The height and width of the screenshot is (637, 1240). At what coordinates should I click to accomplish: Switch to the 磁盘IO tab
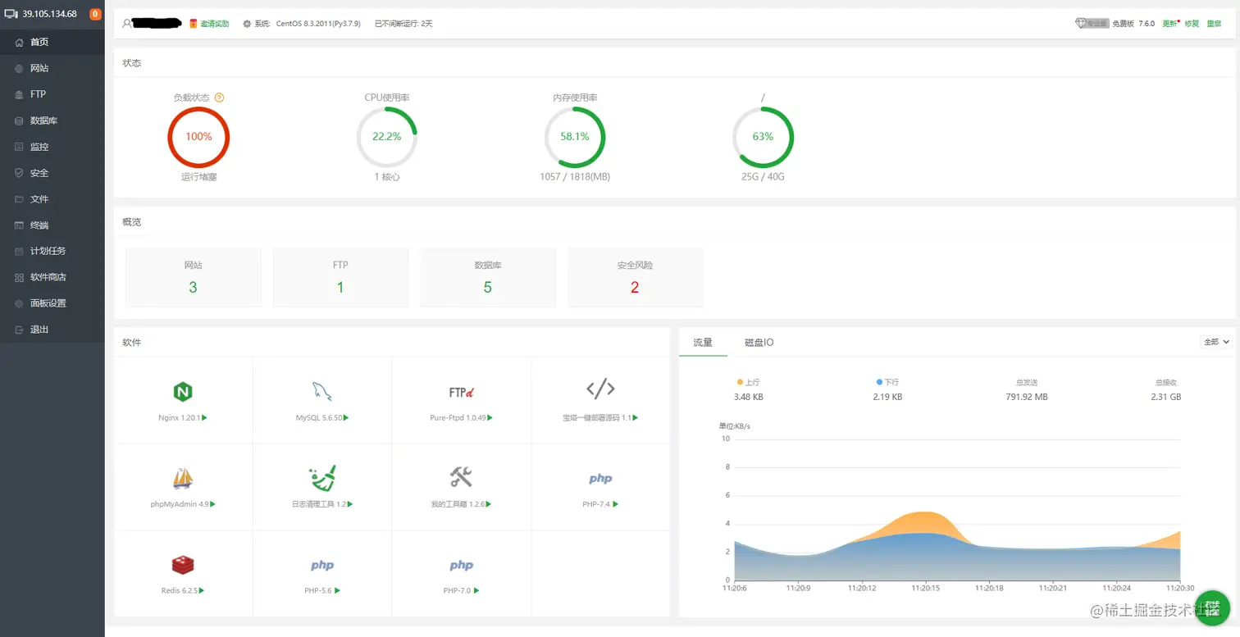(x=759, y=343)
